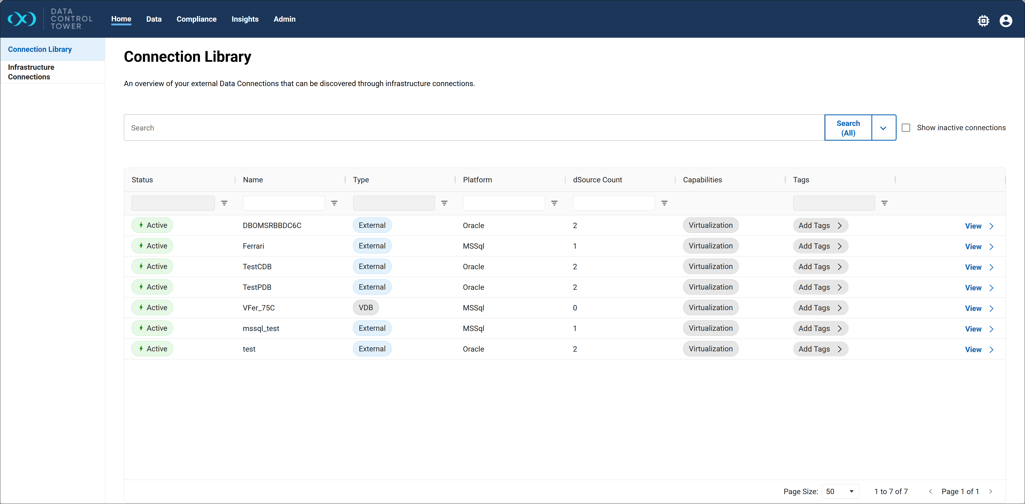Open the Tags column filter menu icon
Image resolution: width=1025 pixels, height=504 pixels.
point(885,203)
